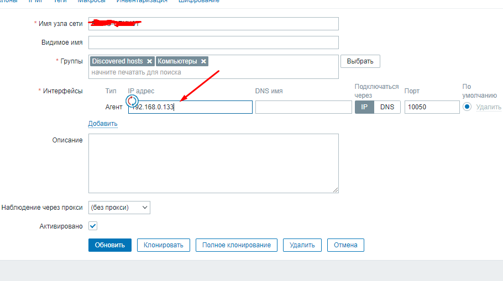Image resolution: width=503 pixels, height=281 pixels.
Task: Click the Выбрать groups button
Action: [x=360, y=61]
